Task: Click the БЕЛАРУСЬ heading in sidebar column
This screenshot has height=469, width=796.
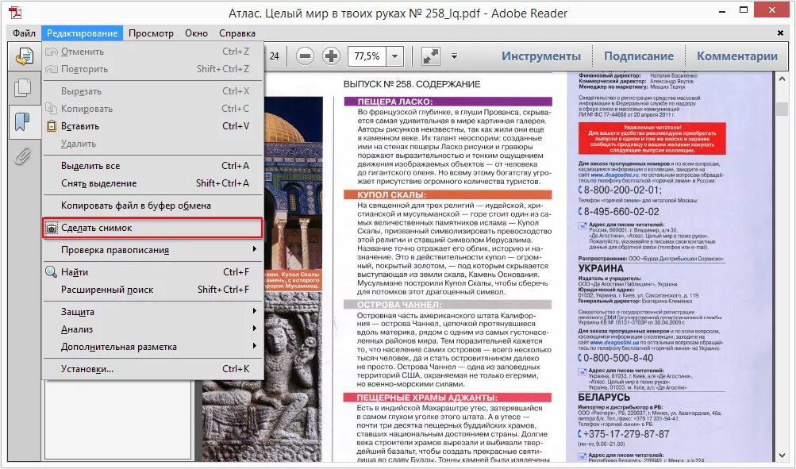Action: 604,397
